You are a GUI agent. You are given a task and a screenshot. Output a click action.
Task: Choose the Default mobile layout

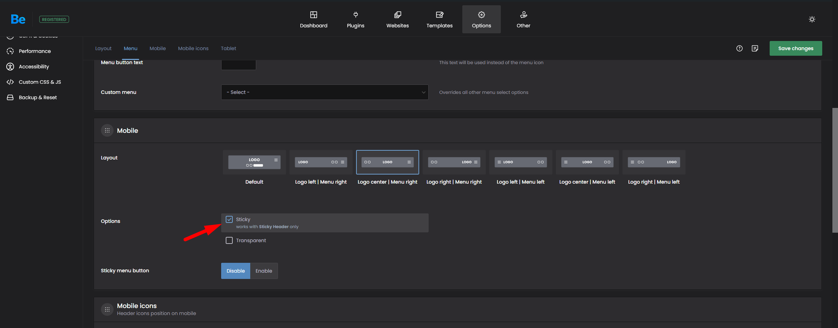254,162
